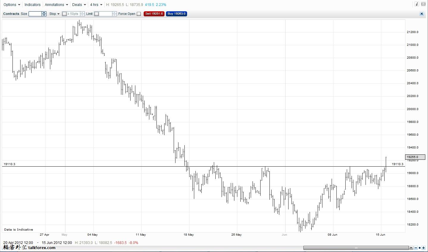The height and width of the screenshot is (252, 428).
Task: Click the Limit value input field
Action: pyautogui.click(x=105, y=14)
